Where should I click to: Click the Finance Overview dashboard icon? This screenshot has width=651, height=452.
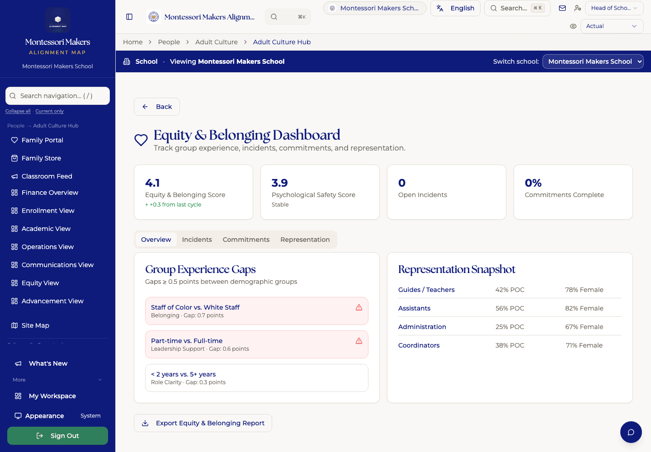(x=14, y=193)
